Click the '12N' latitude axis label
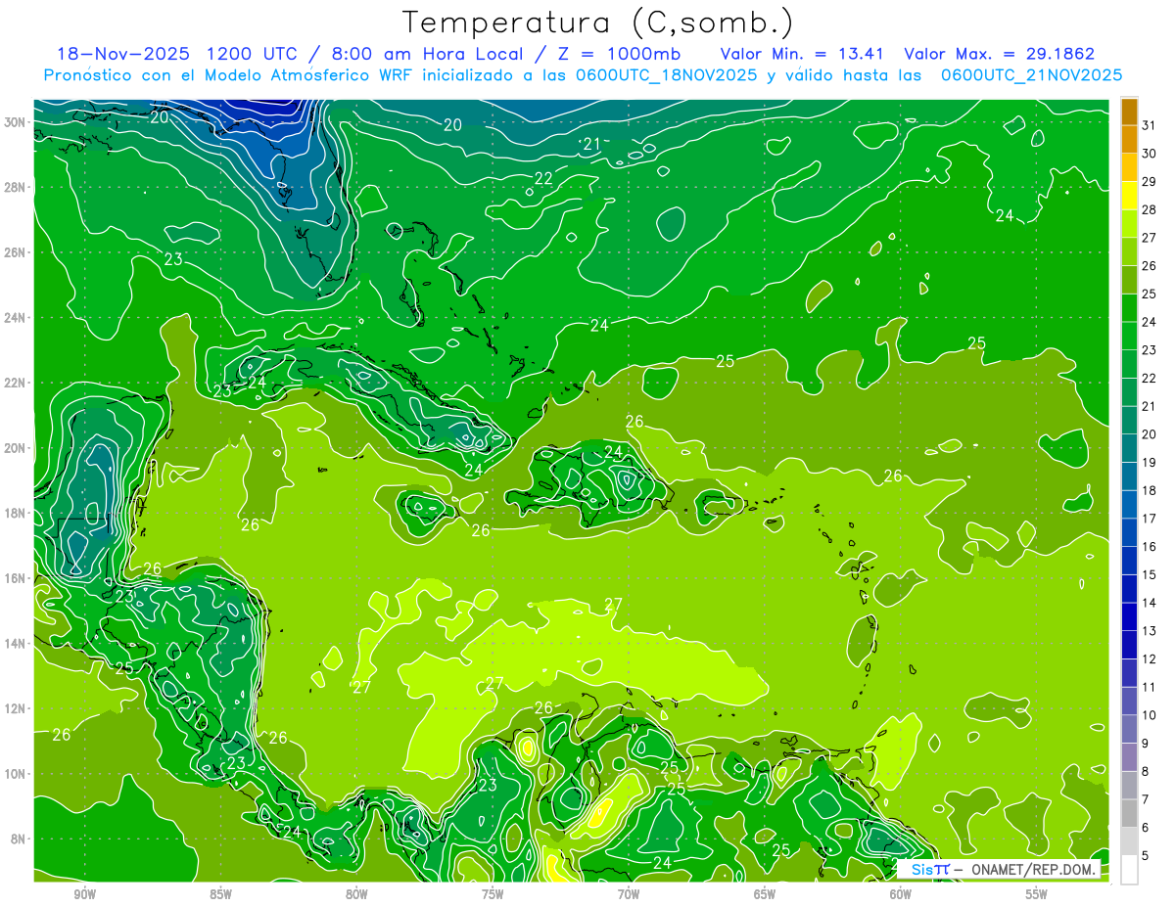Viewport: 1175px width, 907px height. click(15, 708)
